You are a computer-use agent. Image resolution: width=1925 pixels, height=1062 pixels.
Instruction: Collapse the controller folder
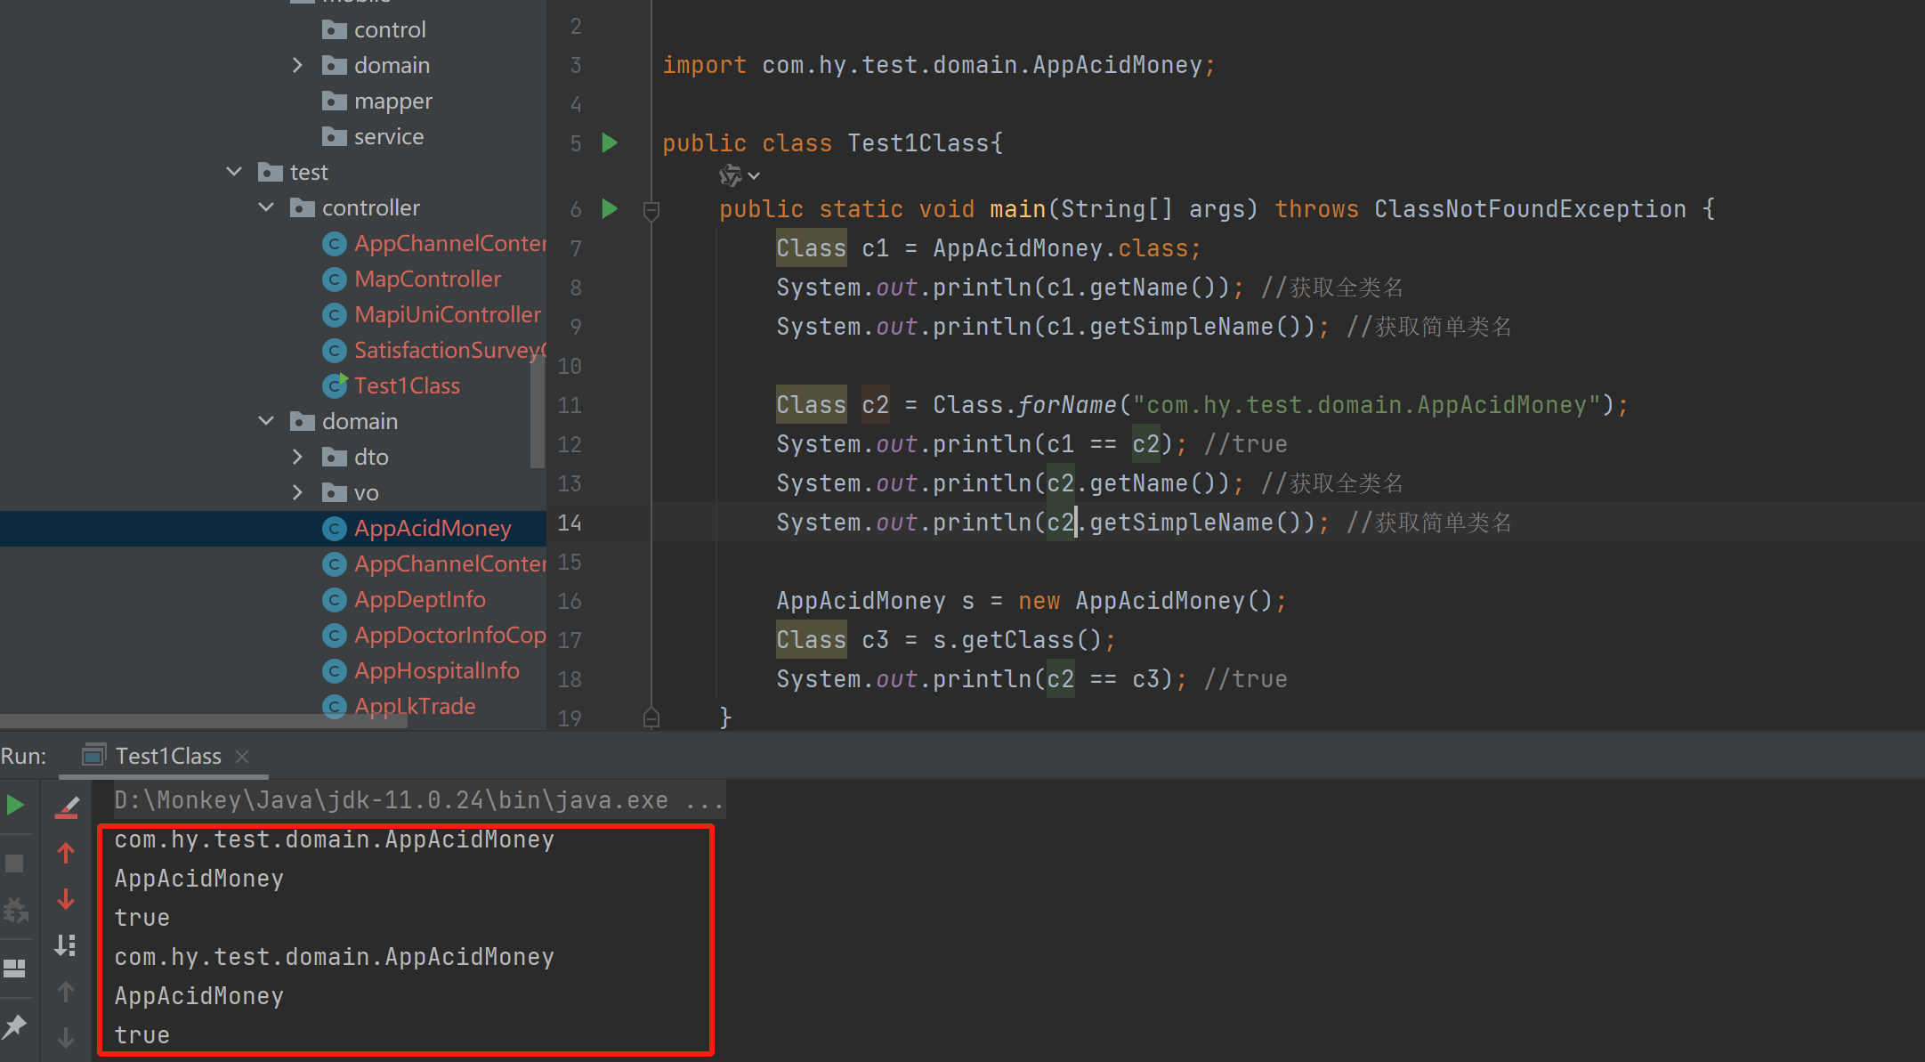click(x=266, y=207)
